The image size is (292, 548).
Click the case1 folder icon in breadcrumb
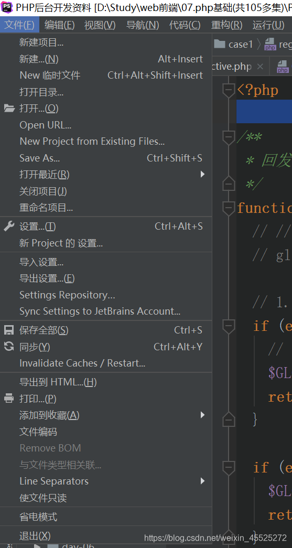click(220, 44)
